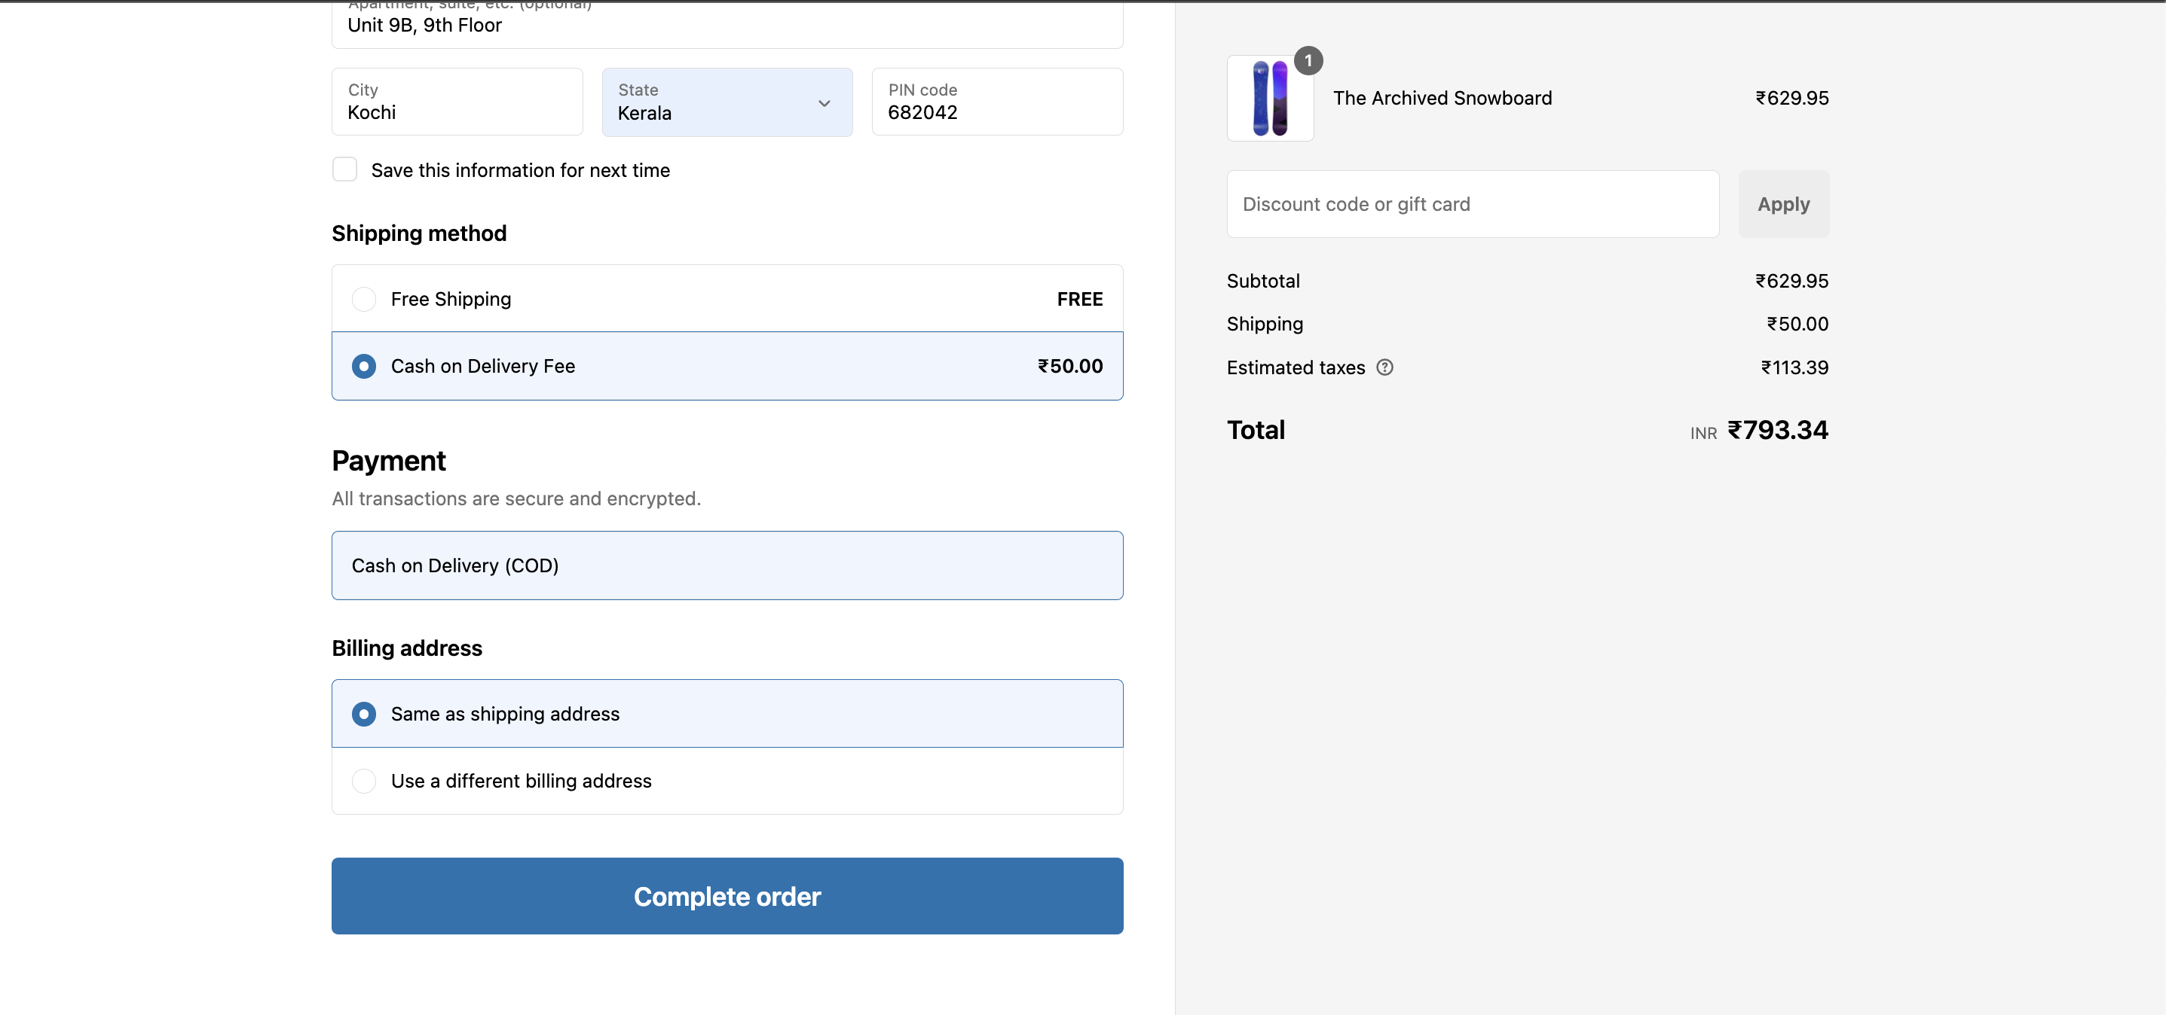
Task: Select Cash on Delivery Fee radio button
Action: point(363,367)
